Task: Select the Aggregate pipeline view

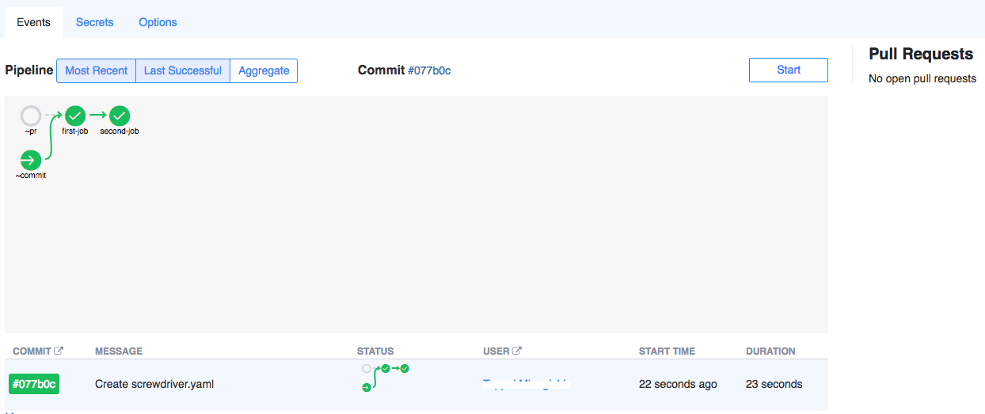Action: point(264,70)
